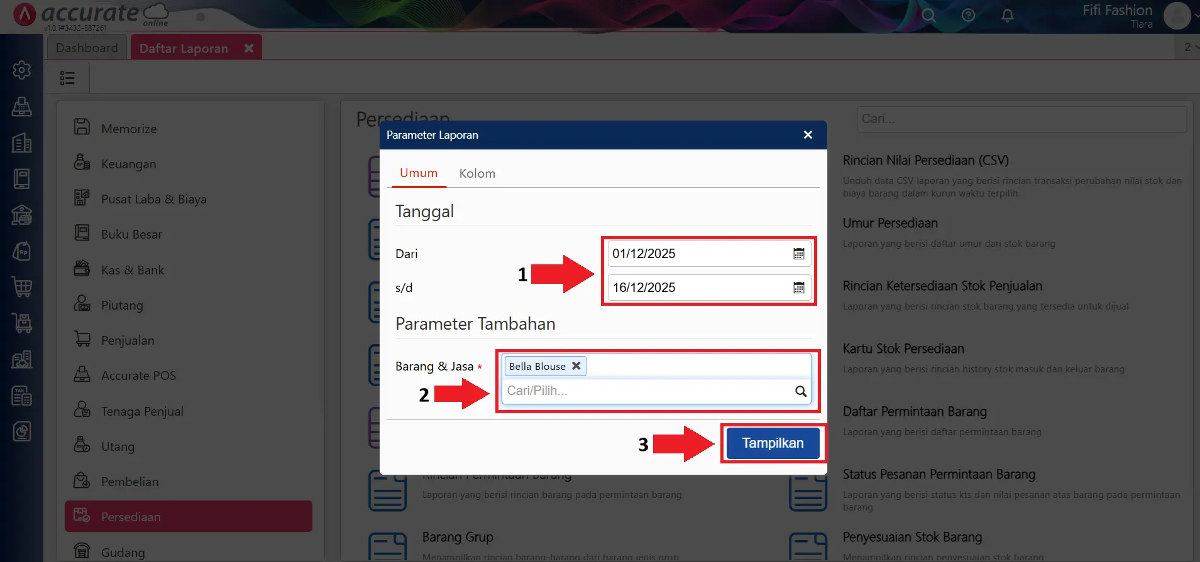
Task: Close the Parameter Laporan dialog
Action: 808,135
